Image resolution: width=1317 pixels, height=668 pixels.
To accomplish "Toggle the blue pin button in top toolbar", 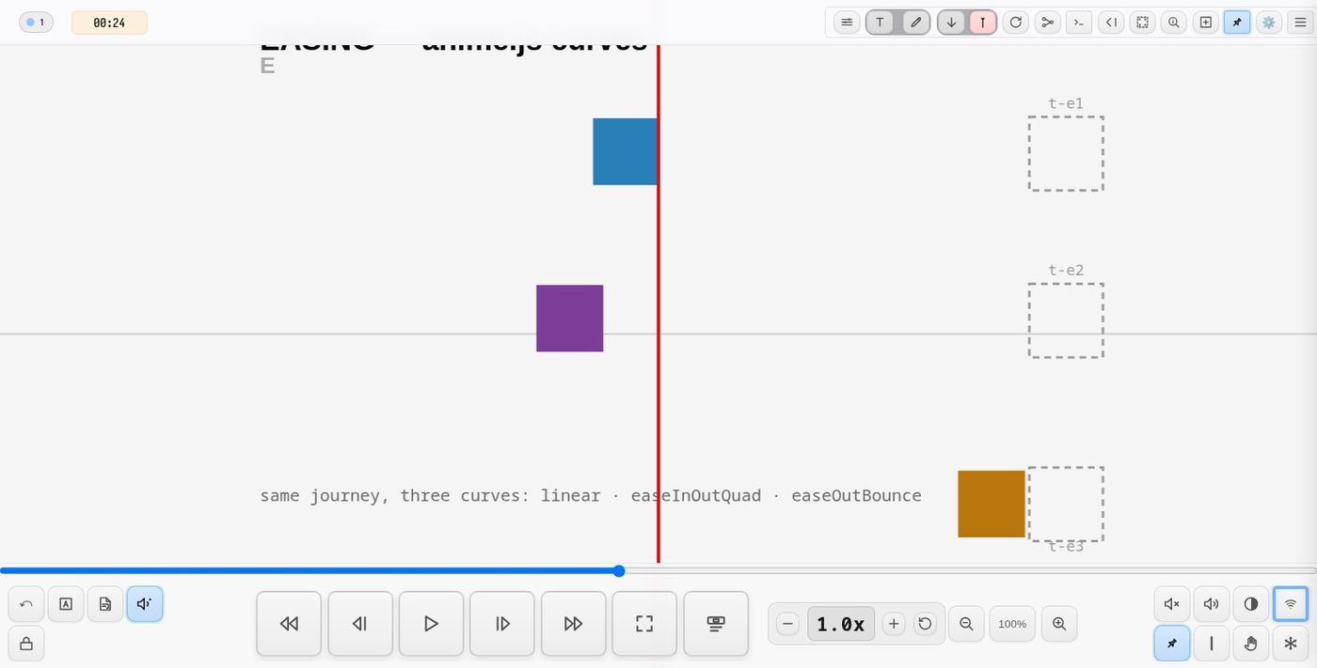I will pos(1237,23).
